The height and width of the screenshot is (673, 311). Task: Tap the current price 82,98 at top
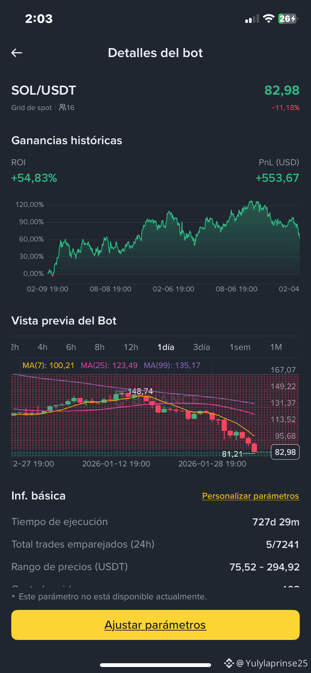tap(282, 90)
